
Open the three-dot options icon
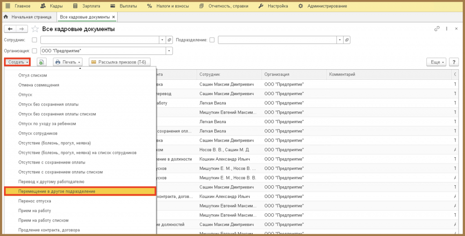447,29
